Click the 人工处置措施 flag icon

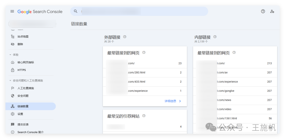(13, 88)
